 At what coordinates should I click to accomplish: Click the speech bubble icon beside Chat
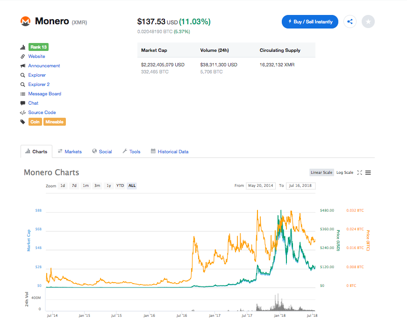pyautogui.click(x=23, y=103)
